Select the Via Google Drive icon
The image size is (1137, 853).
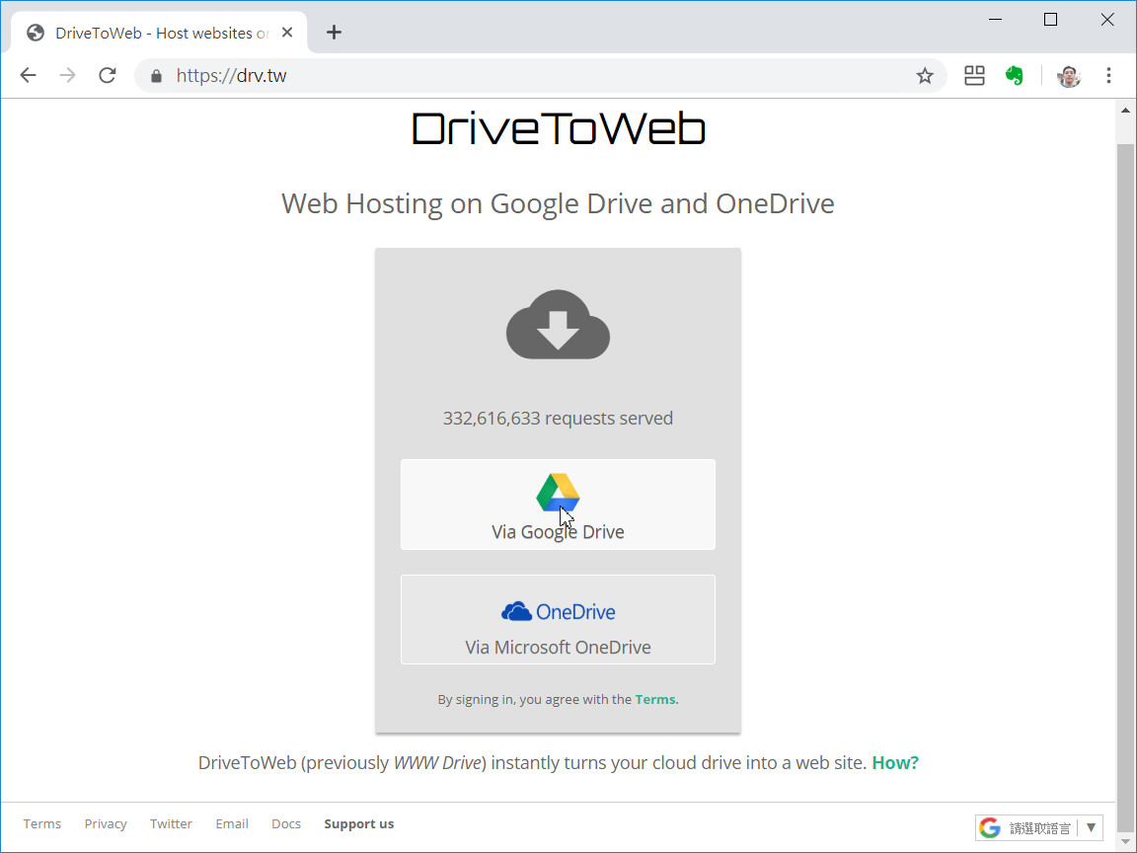coord(558,494)
